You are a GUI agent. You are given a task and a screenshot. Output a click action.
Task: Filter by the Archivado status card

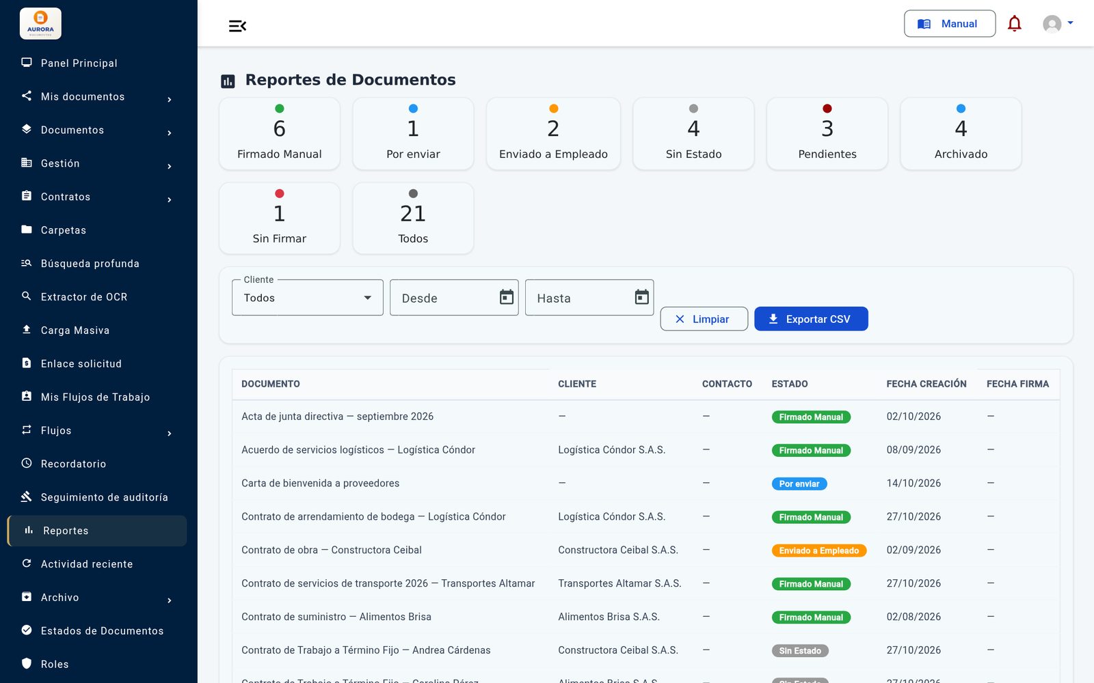(x=961, y=134)
